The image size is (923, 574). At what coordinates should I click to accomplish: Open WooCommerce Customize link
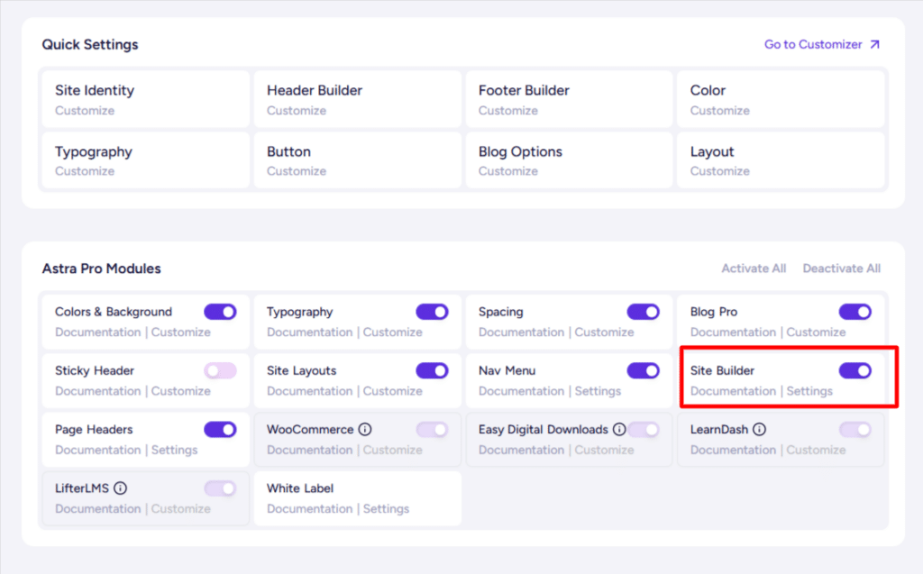(393, 450)
